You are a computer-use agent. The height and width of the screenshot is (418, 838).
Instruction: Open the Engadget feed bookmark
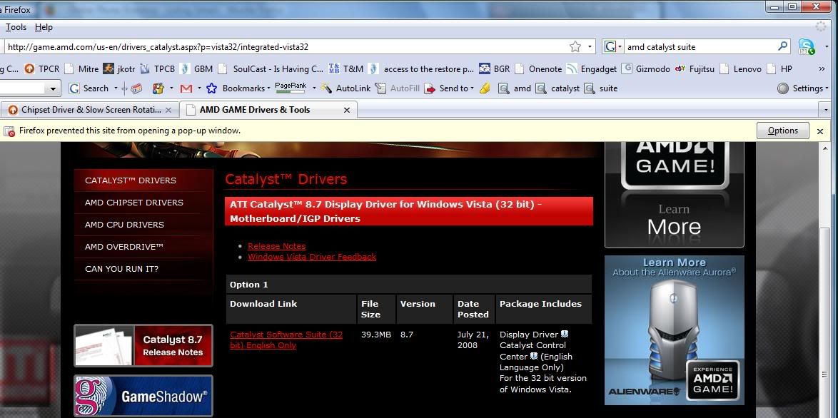pyautogui.click(x=592, y=69)
